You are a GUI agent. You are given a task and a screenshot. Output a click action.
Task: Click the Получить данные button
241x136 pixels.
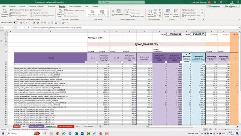pyautogui.click(x=5, y=13)
